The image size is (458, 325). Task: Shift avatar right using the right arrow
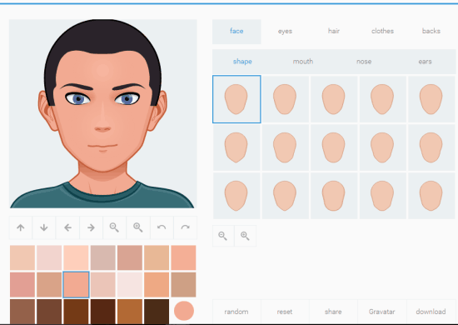coord(91,227)
